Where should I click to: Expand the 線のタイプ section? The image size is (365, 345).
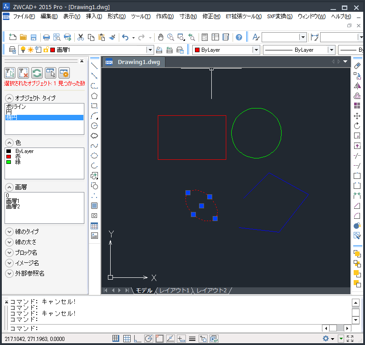[x=9, y=232]
